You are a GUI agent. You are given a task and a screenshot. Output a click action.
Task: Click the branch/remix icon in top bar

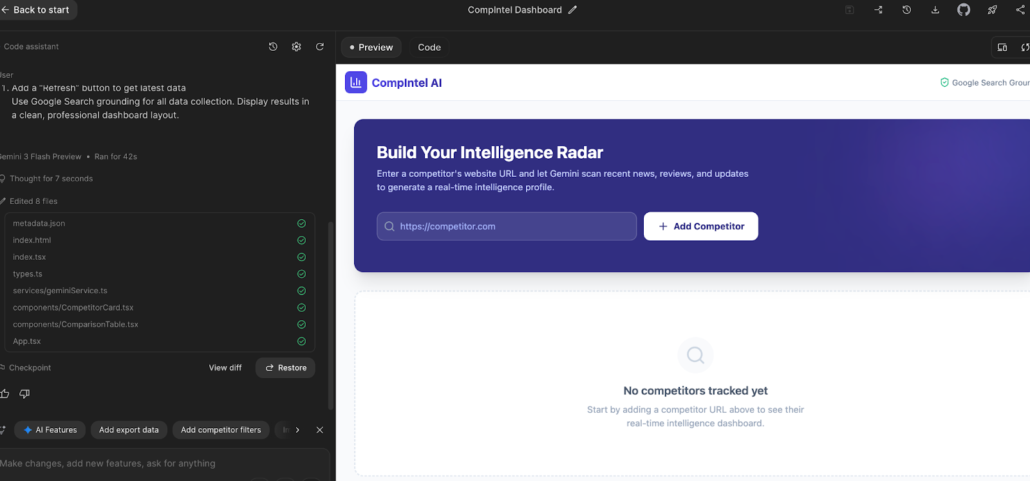(x=878, y=10)
